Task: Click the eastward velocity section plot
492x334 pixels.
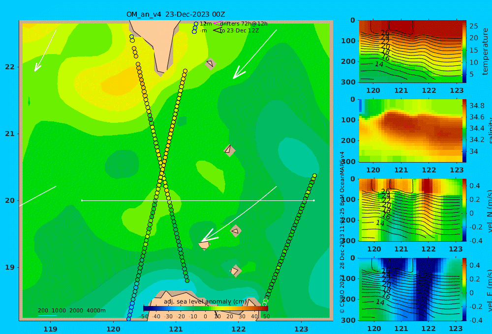Action: [x=411, y=289]
